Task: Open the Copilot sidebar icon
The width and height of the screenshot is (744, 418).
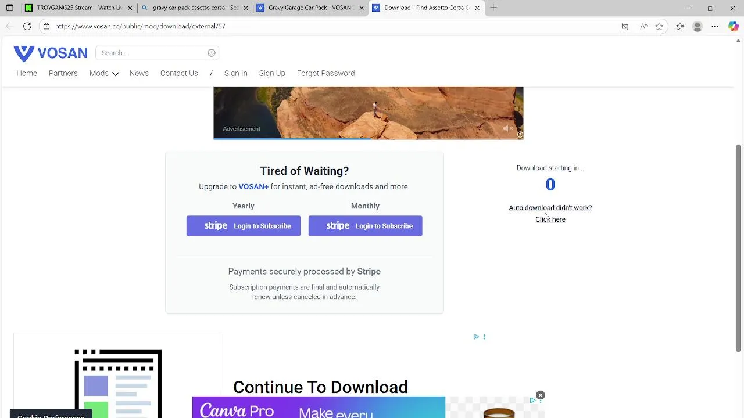Action: coord(734,26)
